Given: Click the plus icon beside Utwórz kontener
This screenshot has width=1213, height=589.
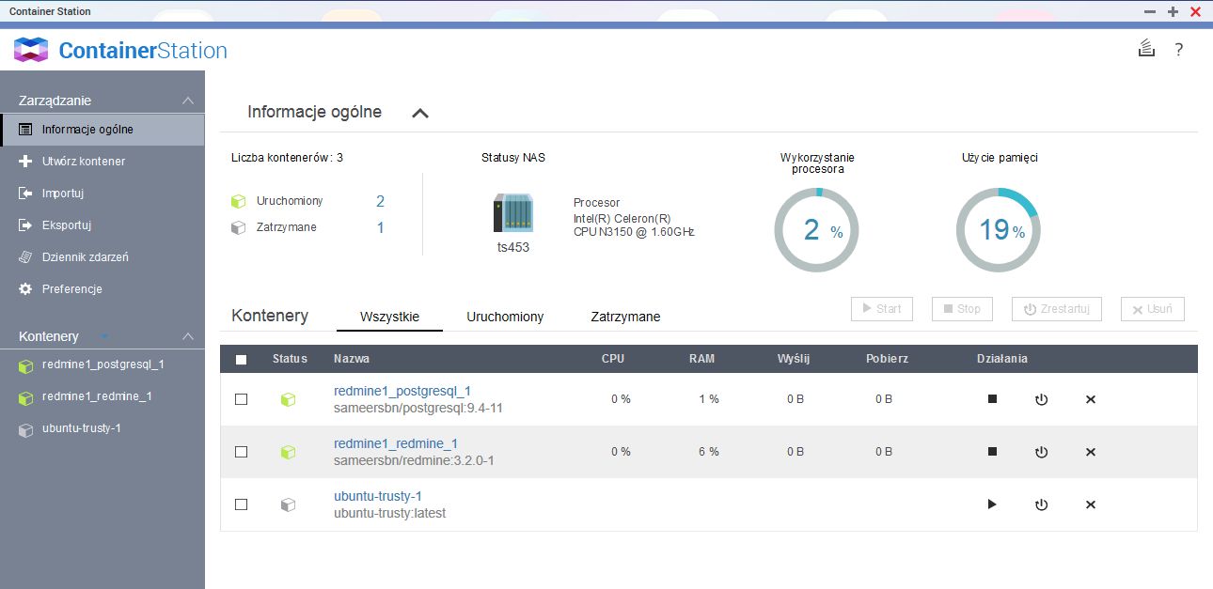Looking at the screenshot, I should (x=25, y=162).
